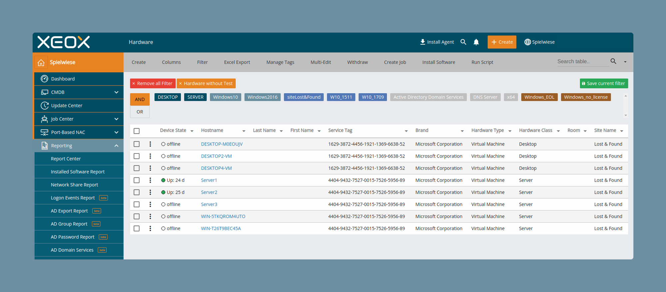Viewport: 666px width, 292px height.
Task: Check the DESKTOP2-VM row checkbox
Action: click(137, 156)
